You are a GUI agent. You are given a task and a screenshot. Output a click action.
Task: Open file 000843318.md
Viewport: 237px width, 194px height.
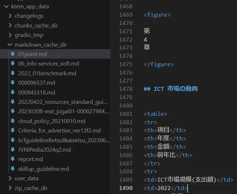(x=36, y=92)
